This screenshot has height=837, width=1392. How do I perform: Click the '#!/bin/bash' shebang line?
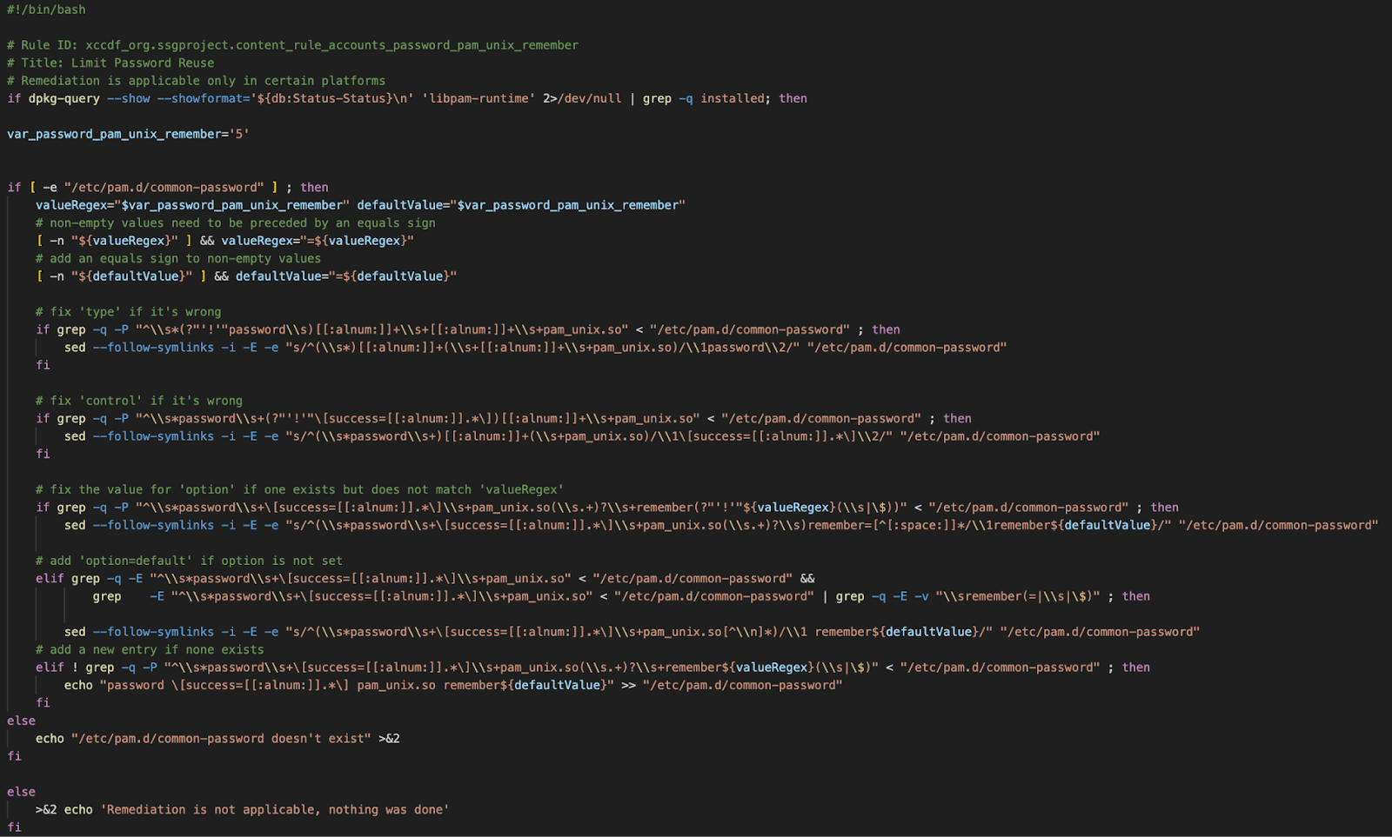point(46,10)
